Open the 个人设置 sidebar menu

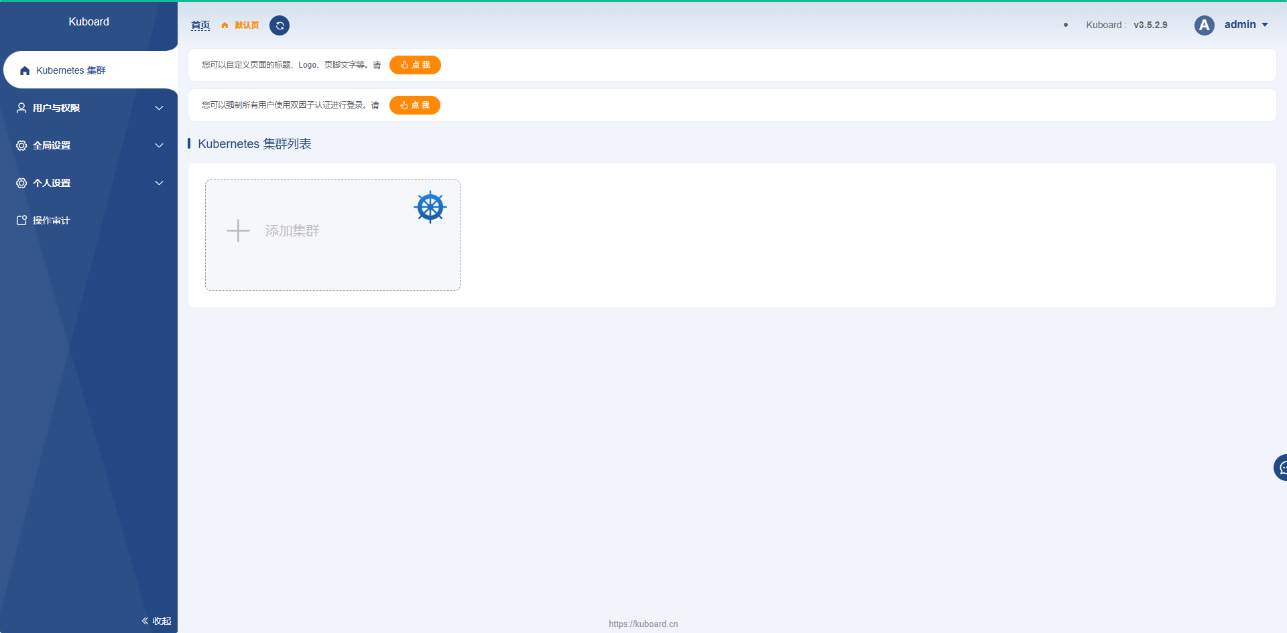[x=88, y=183]
